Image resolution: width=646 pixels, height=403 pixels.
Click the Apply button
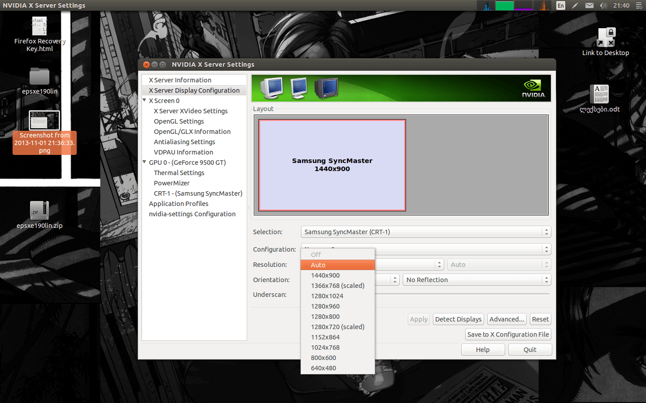tap(419, 319)
